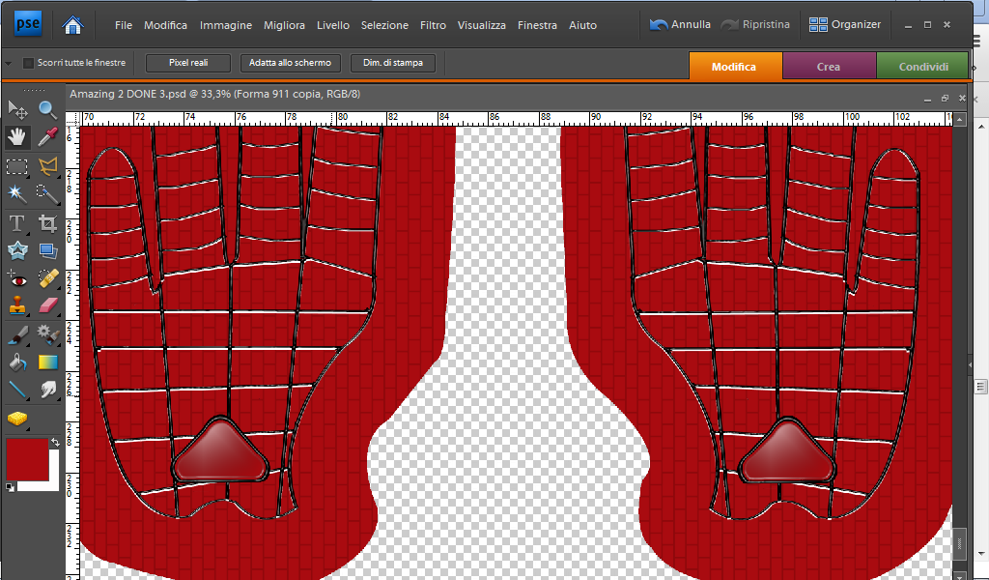Click the Pixel reali button

[x=188, y=63]
